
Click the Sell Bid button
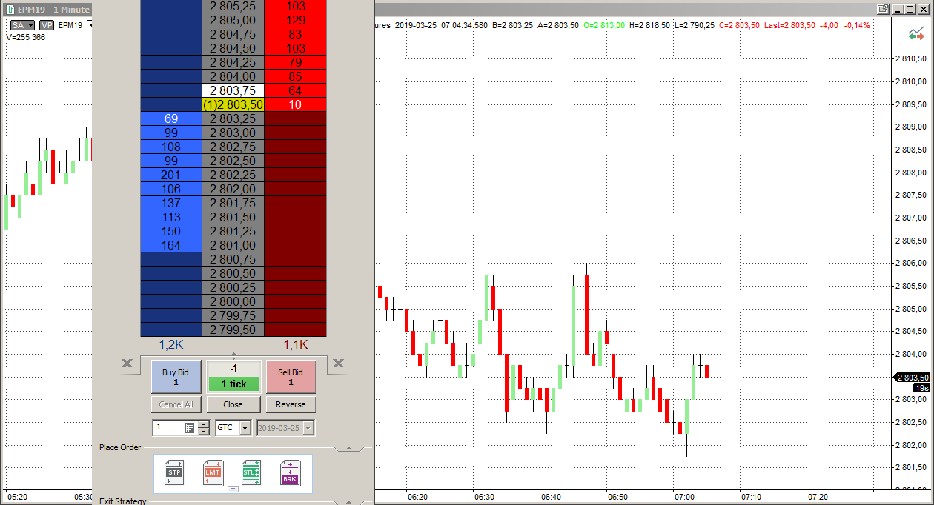click(291, 377)
